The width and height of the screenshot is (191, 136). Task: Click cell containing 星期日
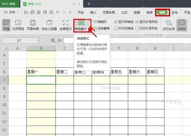point(155,72)
